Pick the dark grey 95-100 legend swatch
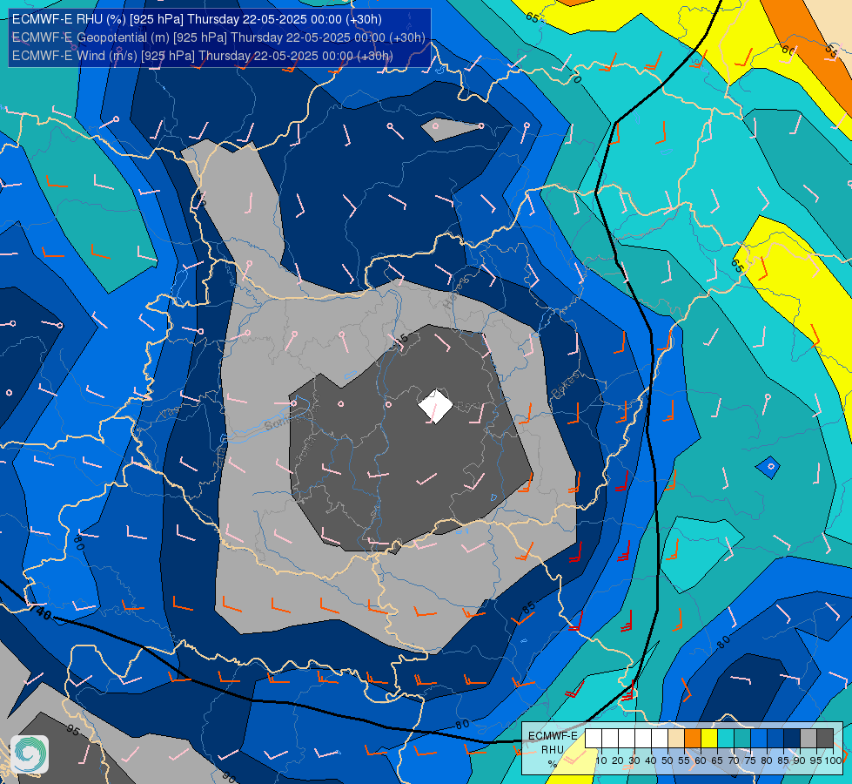 [825, 739]
